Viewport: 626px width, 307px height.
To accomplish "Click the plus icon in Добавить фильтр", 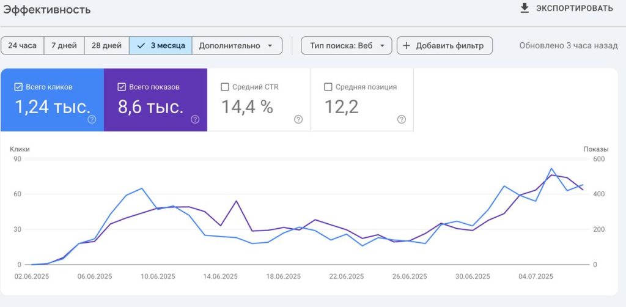I will (406, 45).
